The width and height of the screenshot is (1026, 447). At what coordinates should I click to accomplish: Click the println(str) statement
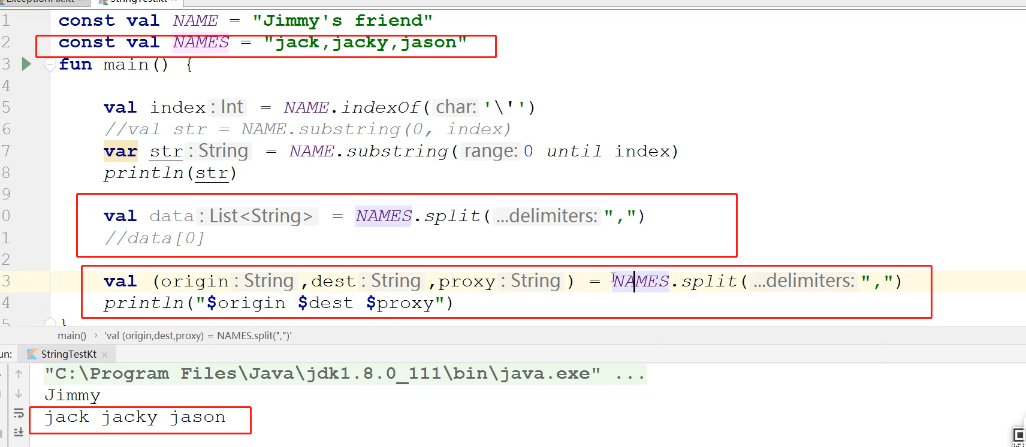pos(171,173)
